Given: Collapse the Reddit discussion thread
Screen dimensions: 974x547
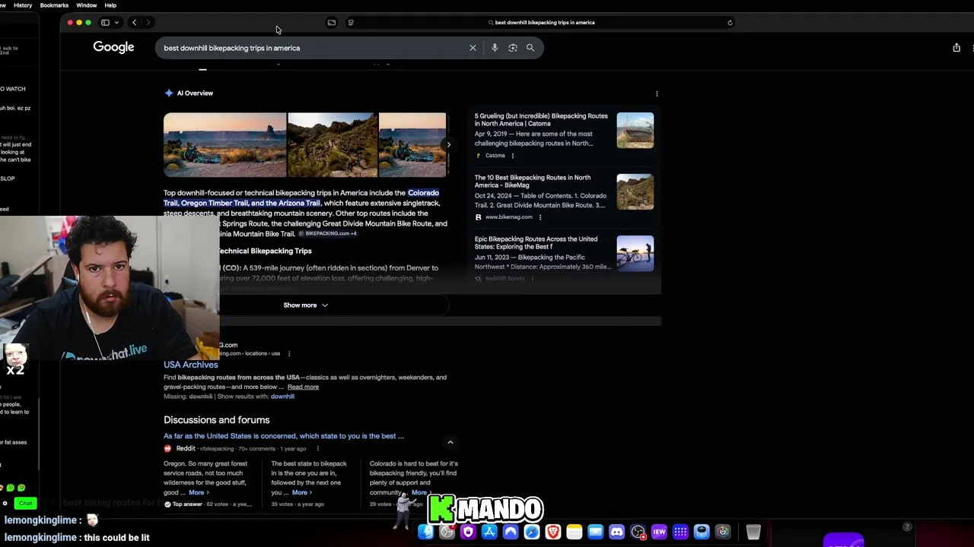Looking at the screenshot, I should coord(450,442).
